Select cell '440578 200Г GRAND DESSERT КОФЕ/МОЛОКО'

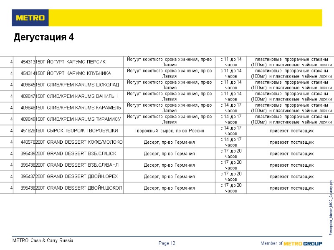click(71, 142)
